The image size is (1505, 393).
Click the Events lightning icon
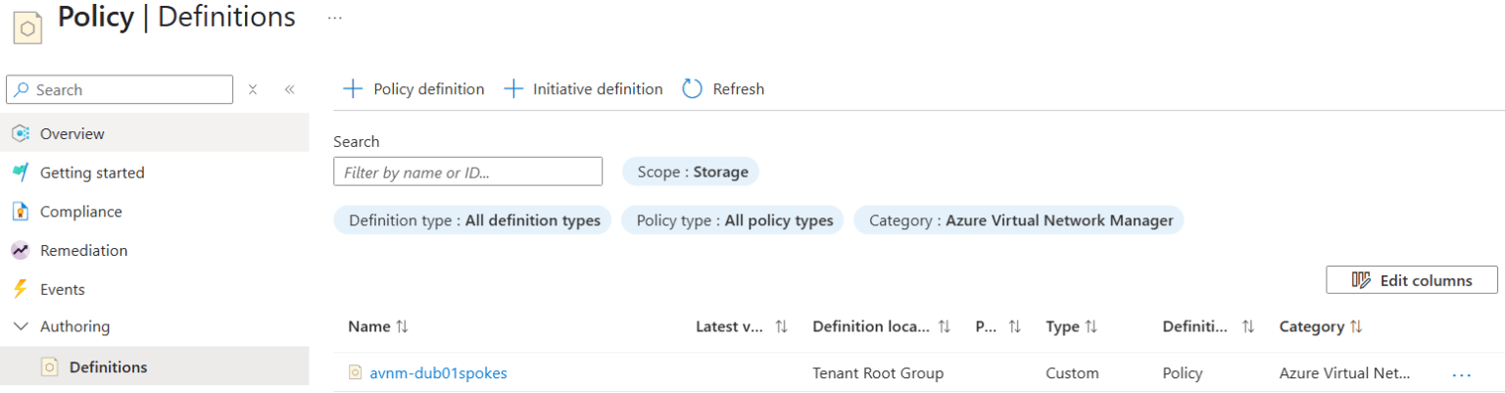pyautogui.click(x=20, y=289)
